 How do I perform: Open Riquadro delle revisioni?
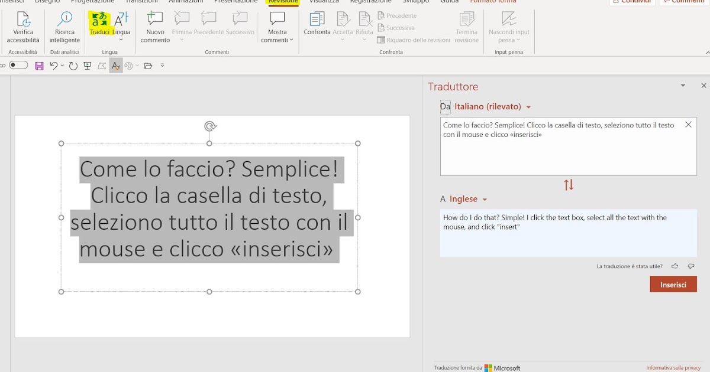click(x=414, y=40)
